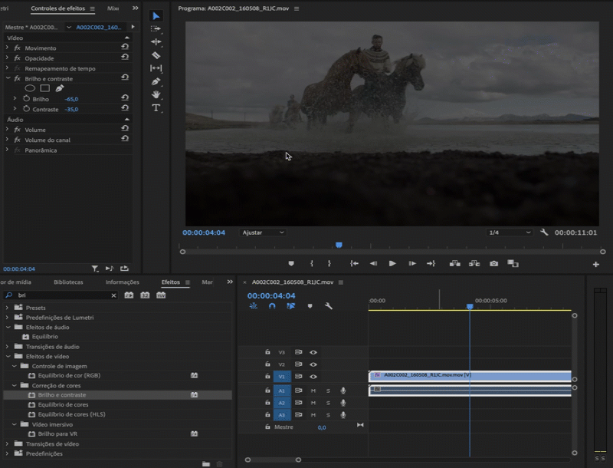Switch to the Bibliotecas tab
The width and height of the screenshot is (613, 468).
click(68, 282)
